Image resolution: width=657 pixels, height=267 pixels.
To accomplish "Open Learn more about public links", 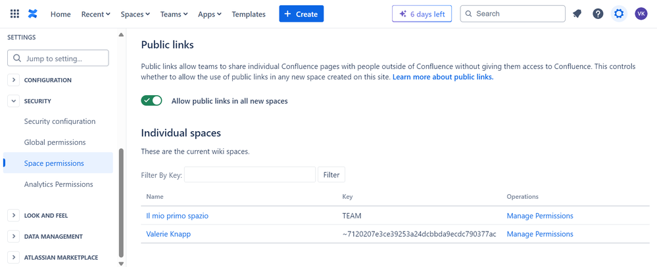I will coord(443,77).
